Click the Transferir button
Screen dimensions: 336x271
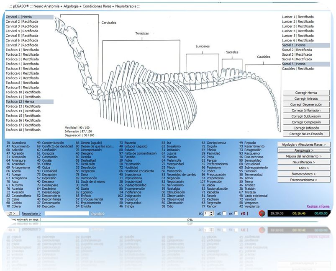[x=98, y=214]
